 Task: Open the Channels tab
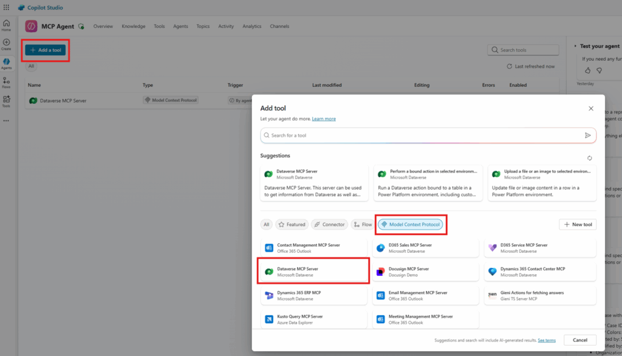coord(279,26)
